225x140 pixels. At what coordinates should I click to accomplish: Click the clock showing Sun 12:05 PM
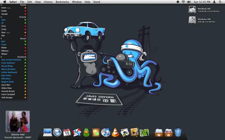click(202, 2)
